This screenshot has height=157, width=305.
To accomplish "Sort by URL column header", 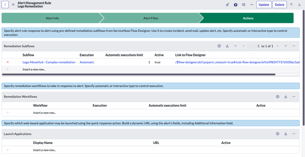I will coord(156,143).
